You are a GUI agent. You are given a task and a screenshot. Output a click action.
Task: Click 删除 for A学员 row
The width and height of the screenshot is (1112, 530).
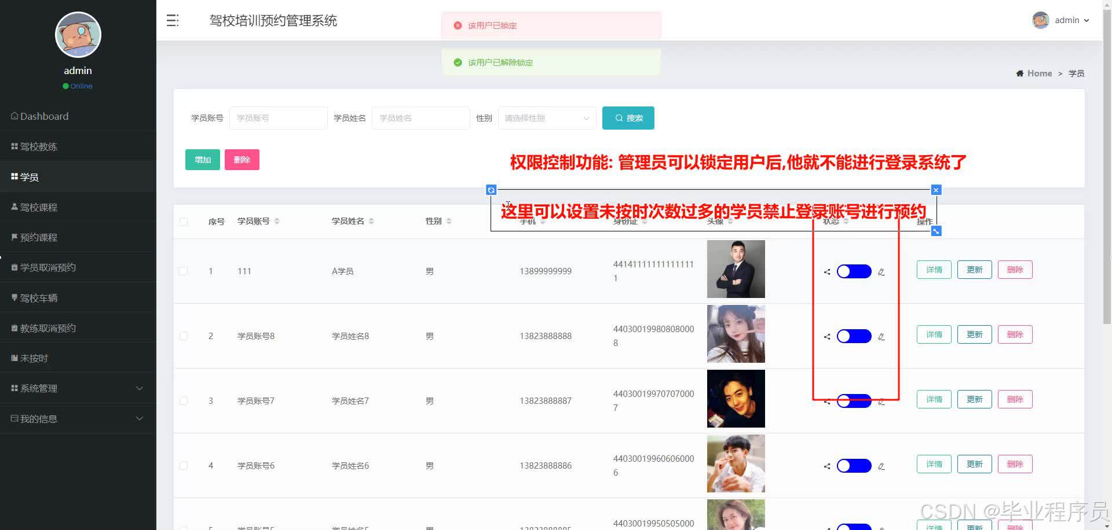point(1015,270)
